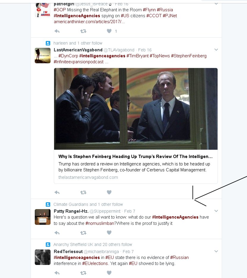247x278 pixels.
Task: Open RedToriesout's profile avatar
Action: click(43, 257)
